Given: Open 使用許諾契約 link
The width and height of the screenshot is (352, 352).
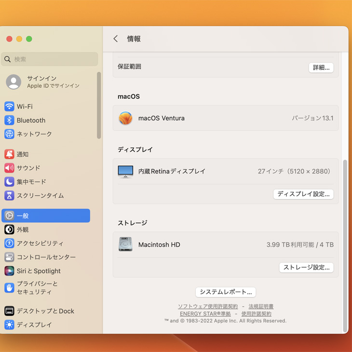Looking at the screenshot, I should tap(256, 313).
